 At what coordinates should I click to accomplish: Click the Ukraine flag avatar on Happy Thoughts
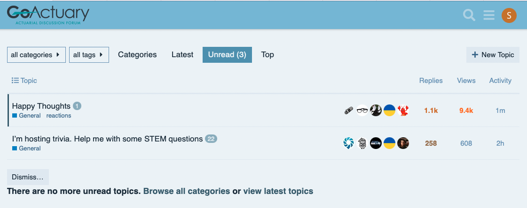(389, 111)
